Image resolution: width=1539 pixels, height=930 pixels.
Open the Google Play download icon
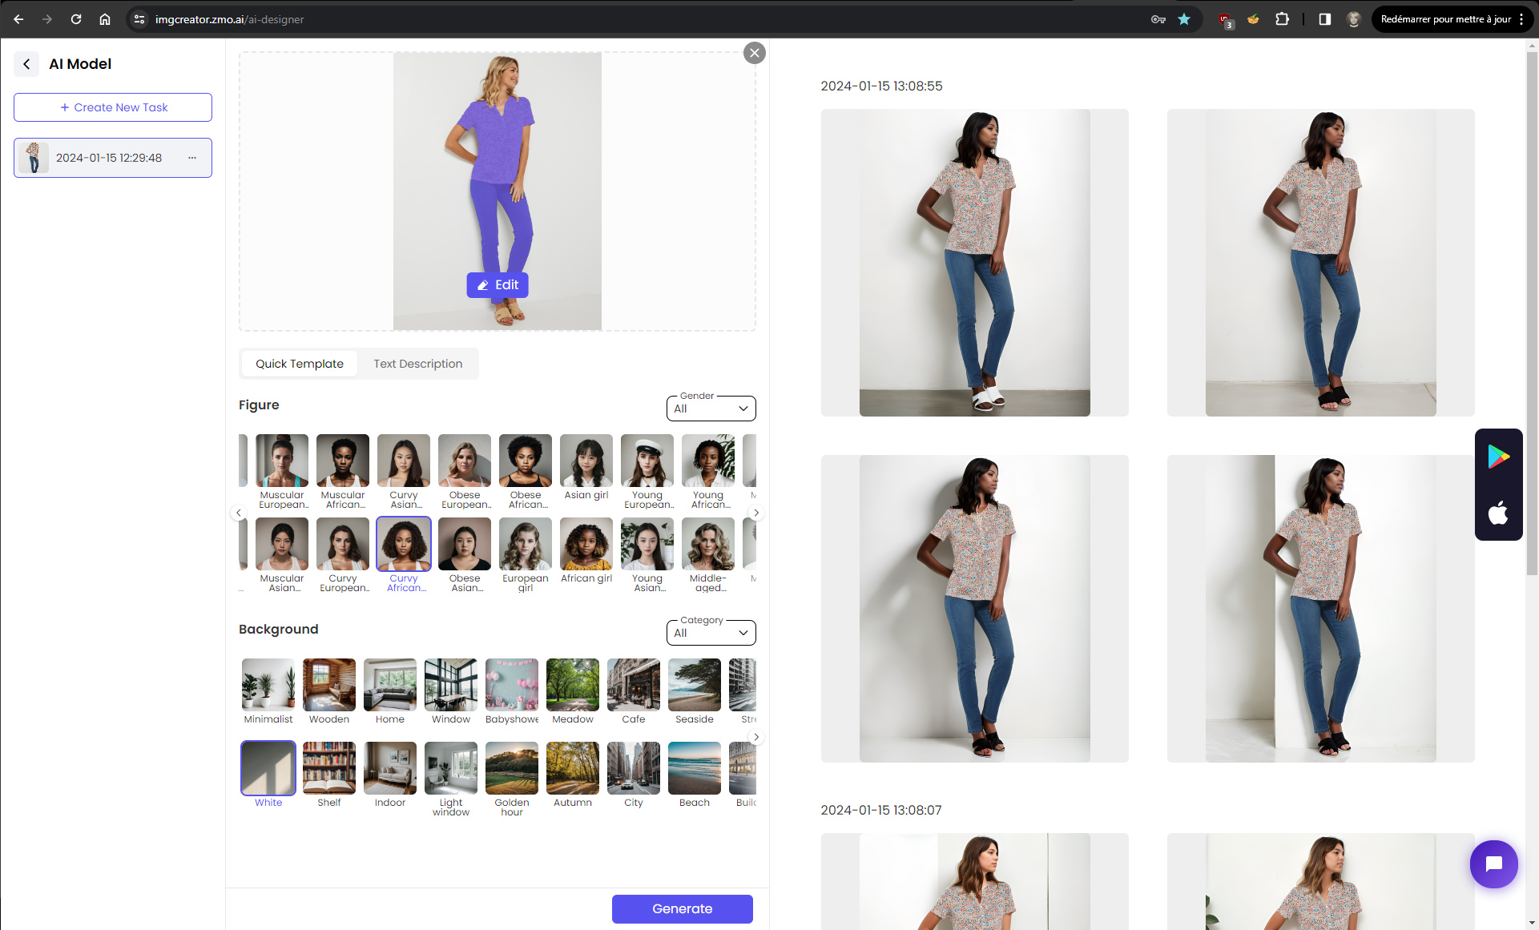click(x=1498, y=457)
